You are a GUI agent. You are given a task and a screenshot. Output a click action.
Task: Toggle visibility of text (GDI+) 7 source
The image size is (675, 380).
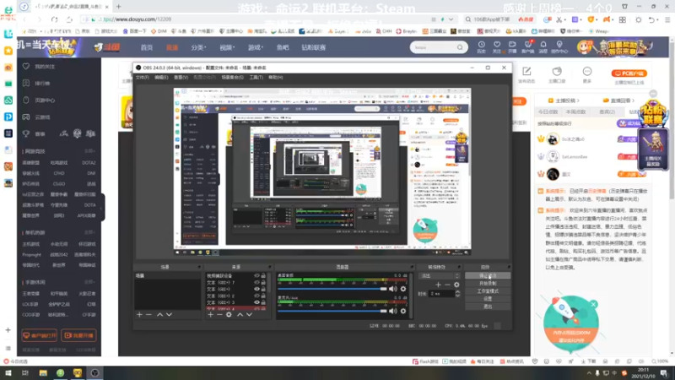[x=256, y=283]
